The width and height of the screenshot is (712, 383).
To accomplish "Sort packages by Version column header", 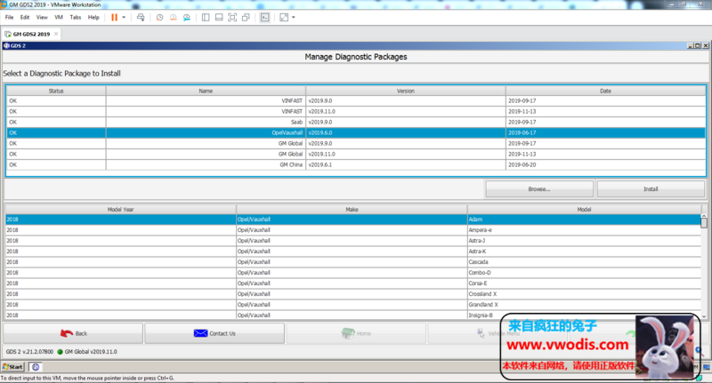I will click(x=406, y=91).
